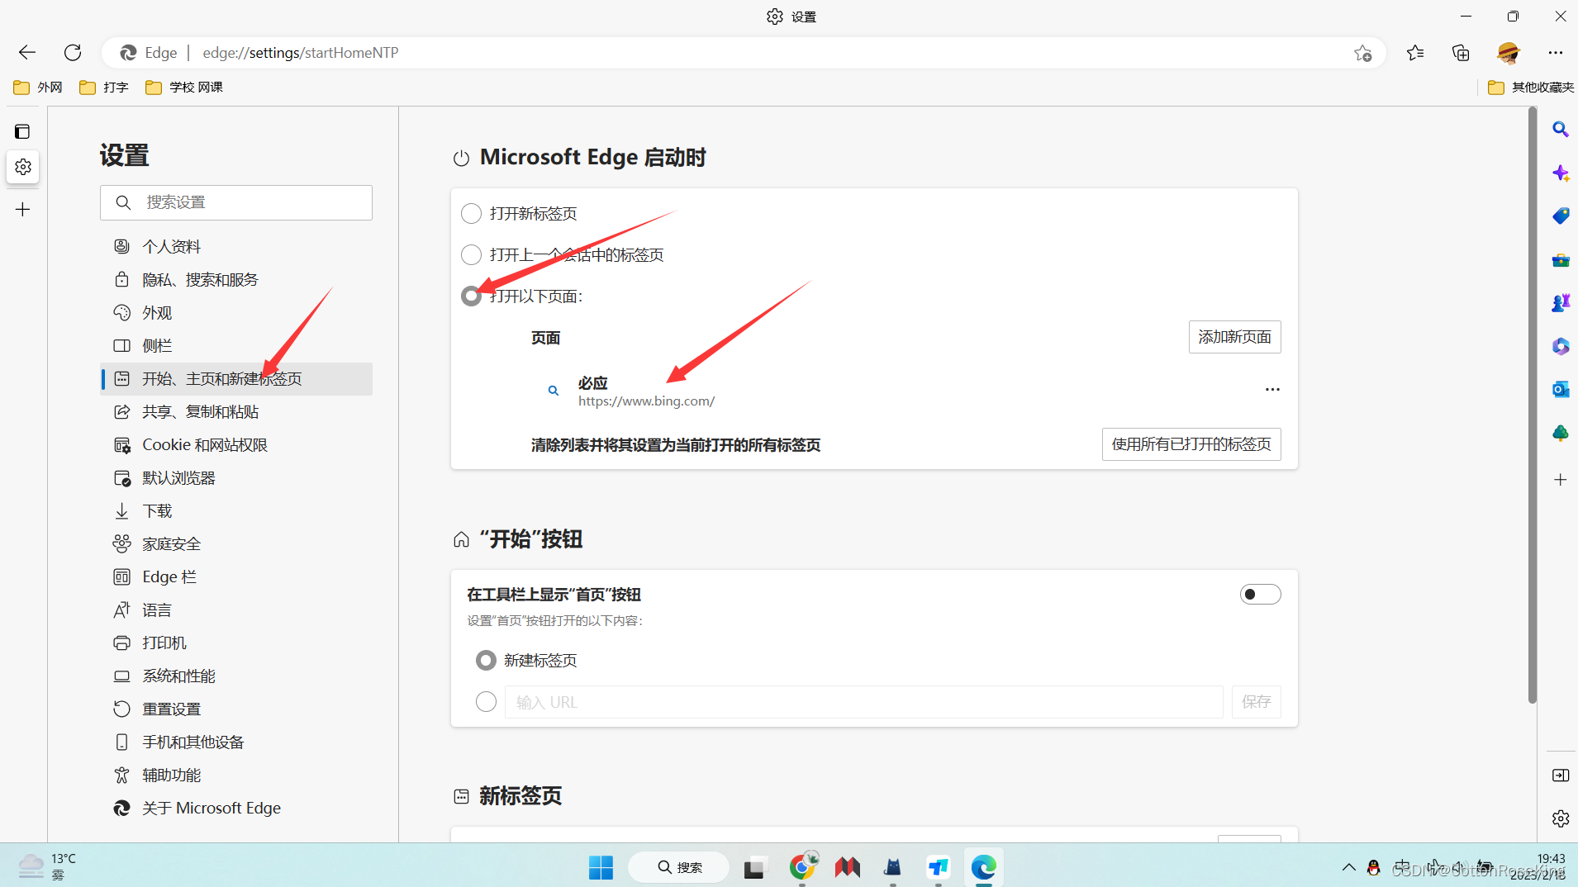Show hidden system tray icons chevron
1578x887 pixels.
point(1349,867)
